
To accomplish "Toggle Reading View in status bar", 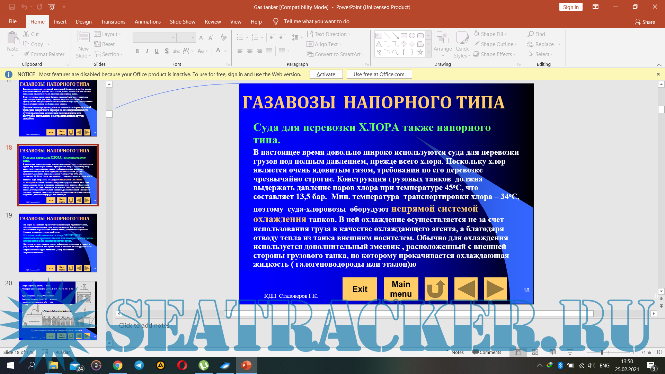I will click(552, 352).
